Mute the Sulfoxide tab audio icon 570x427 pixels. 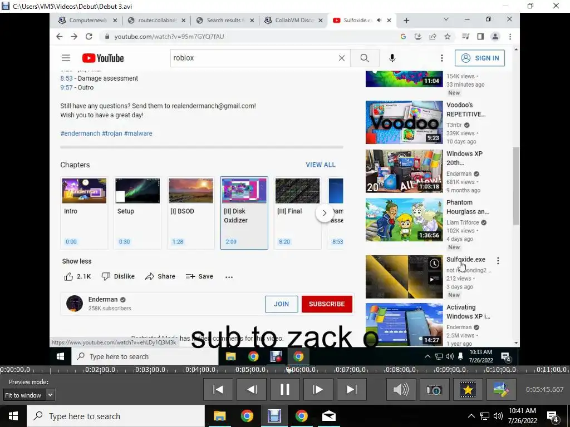click(x=379, y=21)
